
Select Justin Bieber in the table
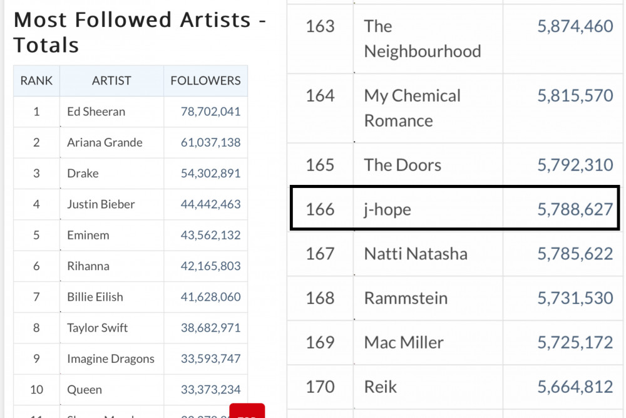tap(101, 204)
